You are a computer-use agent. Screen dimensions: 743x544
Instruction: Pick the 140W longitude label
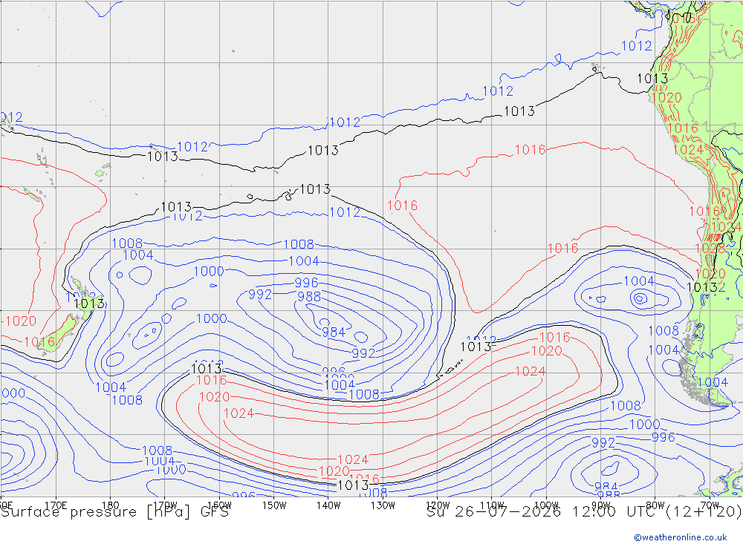(x=329, y=505)
